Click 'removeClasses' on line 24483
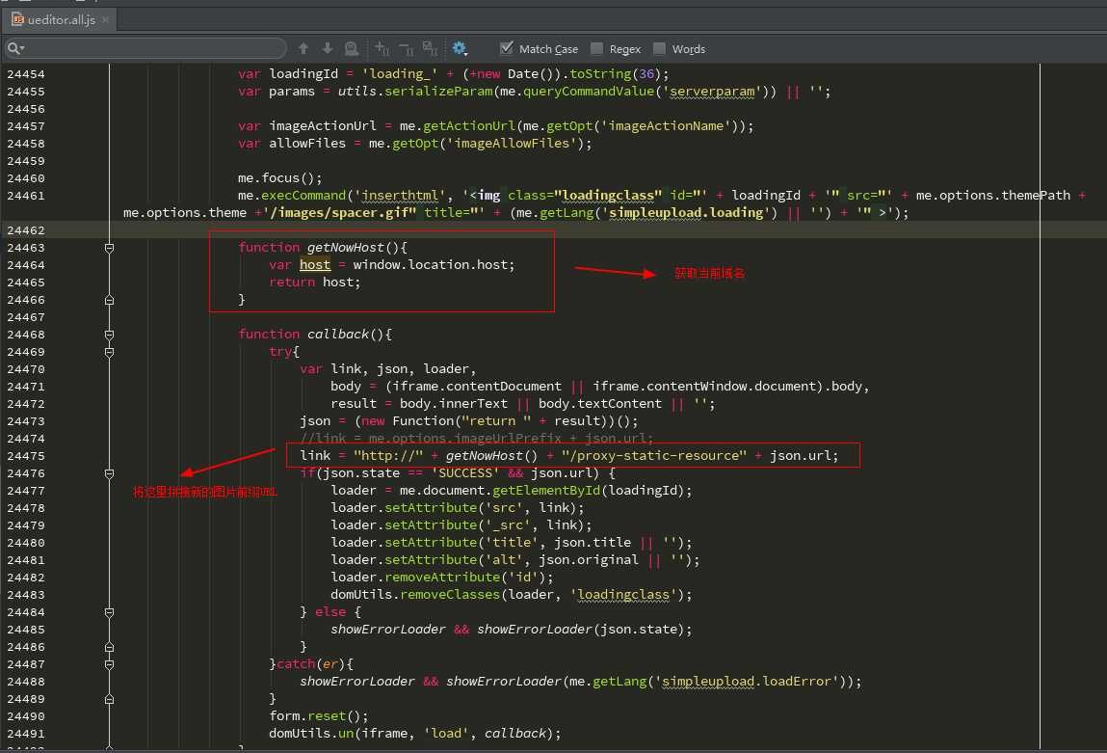This screenshot has width=1107, height=753. tap(451, 595)
